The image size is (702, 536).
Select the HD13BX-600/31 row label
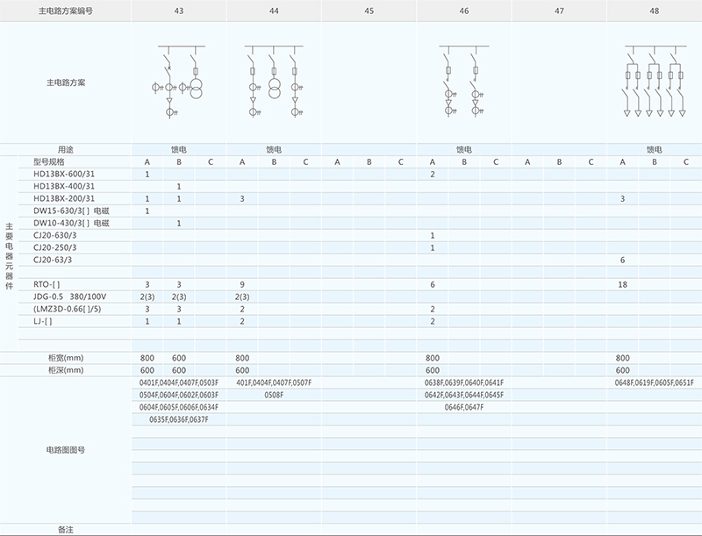pos(64,175)
